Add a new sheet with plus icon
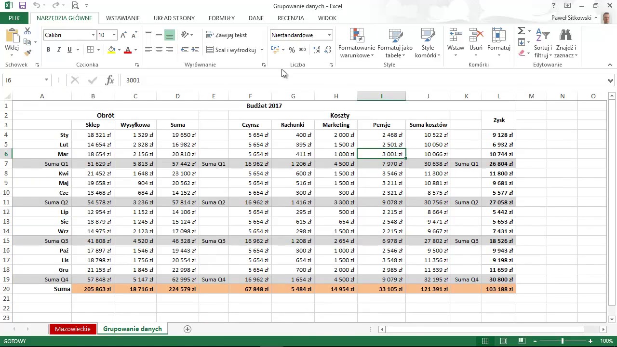Screen dimensions: 617x347 tap(188, 329)
